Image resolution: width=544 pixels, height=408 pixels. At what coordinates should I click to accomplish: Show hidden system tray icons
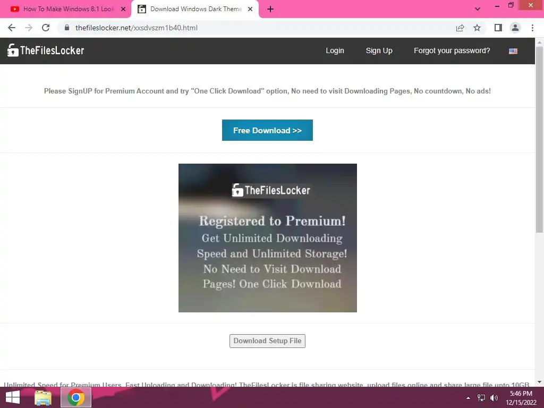tap(469, 398)
